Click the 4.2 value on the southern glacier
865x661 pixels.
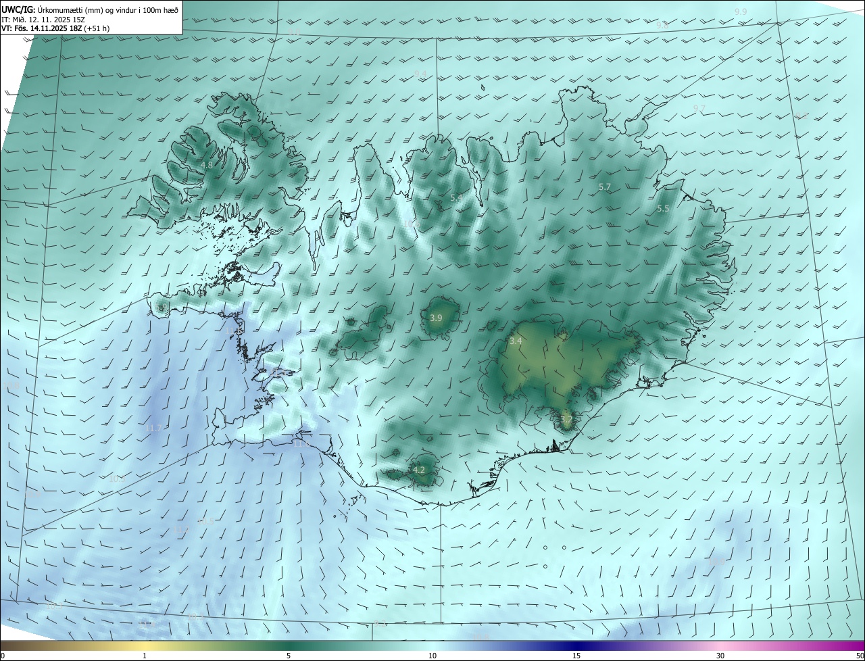coord(418,470)
